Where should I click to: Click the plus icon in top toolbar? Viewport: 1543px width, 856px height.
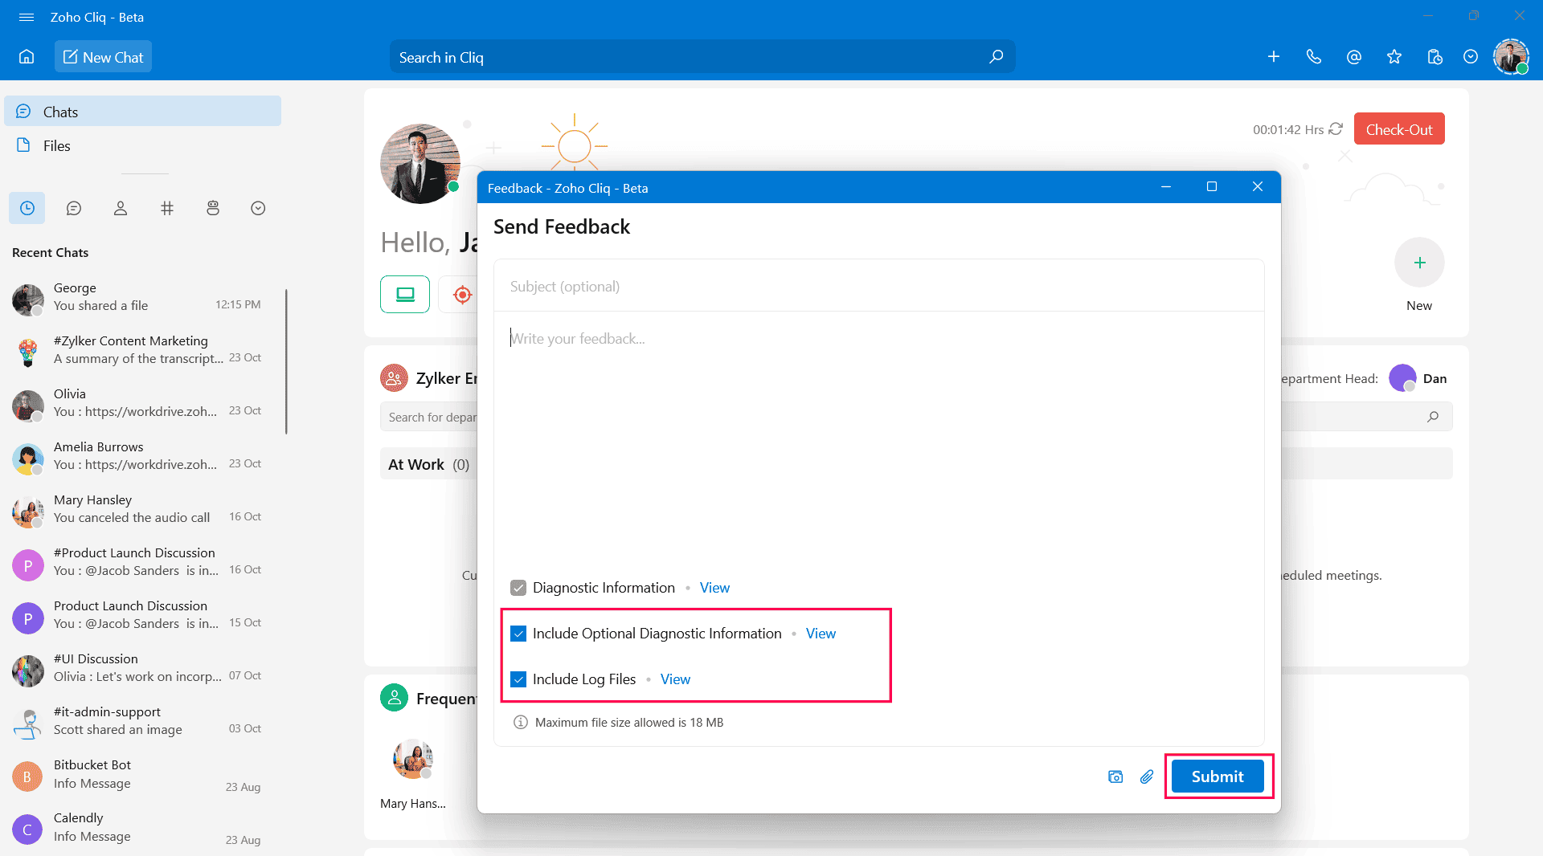[x=1274, y=57]
